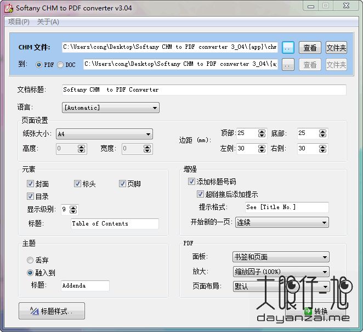Toggle the 标头 checkbox
Screen dimensions: 363x332
(x=77, y=184)
